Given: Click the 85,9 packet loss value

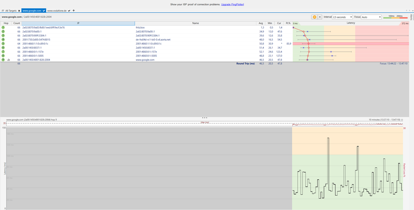Looking at the screenshot, I should click(288, 43).
